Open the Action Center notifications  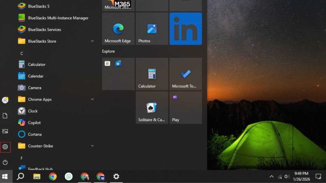[318, 177]
